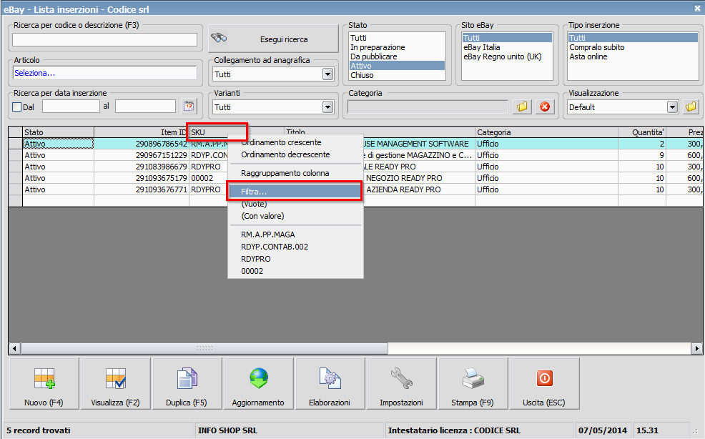
Task: Select row with Item ID 291093676771
Action: point(355,189)
